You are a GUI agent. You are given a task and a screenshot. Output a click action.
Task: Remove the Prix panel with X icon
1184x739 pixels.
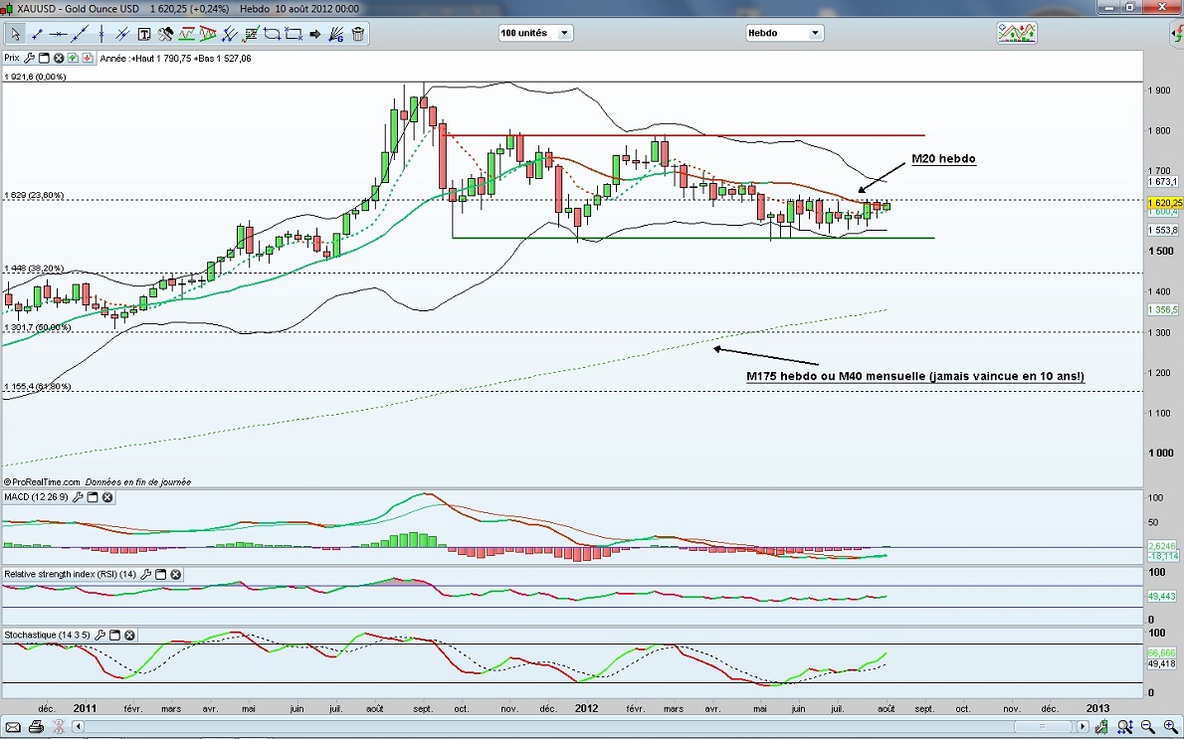coord(59,59)
